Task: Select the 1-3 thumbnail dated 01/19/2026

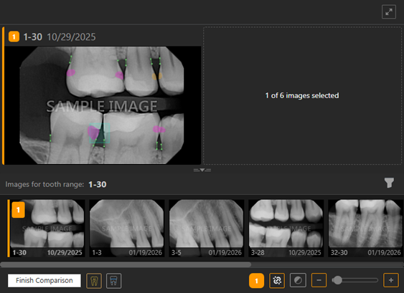Action: pos(127,229)
